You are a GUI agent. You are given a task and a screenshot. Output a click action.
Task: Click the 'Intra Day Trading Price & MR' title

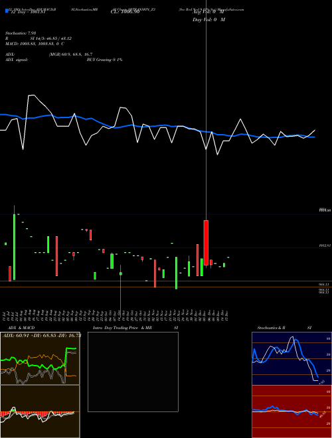122,328
